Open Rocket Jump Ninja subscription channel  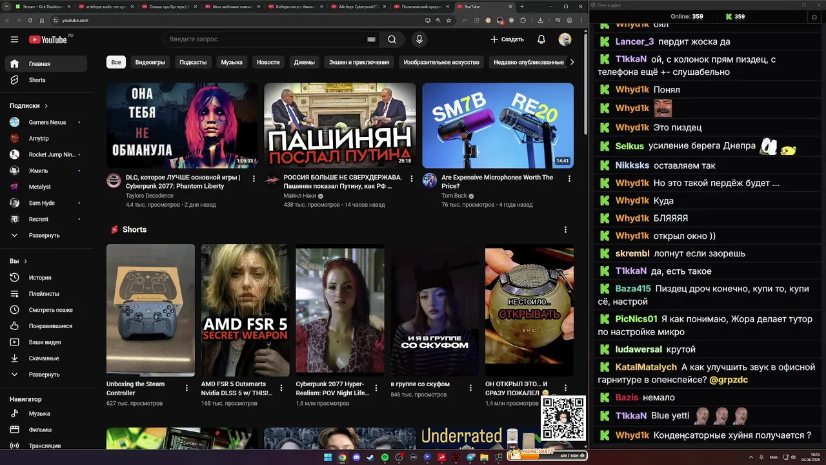[46, 154]
